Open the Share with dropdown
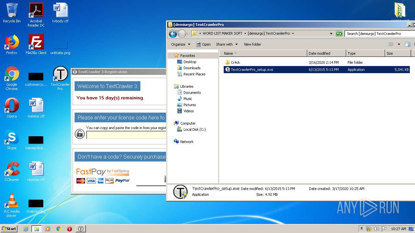The image size is (415, 233). (227, 44)
